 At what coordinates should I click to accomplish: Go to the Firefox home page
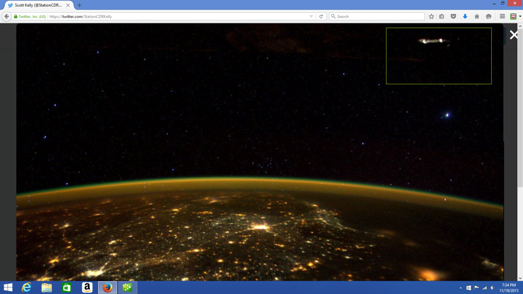click(477, 16)
